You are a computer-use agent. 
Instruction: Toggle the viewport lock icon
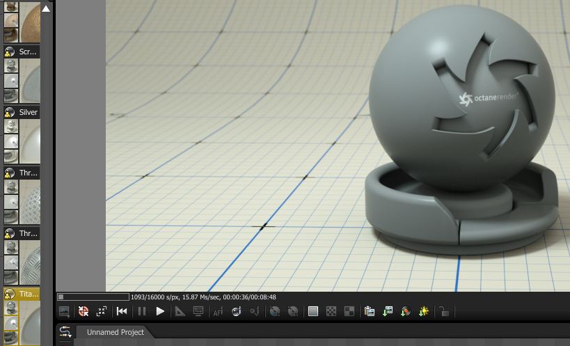tap(444, 311)
